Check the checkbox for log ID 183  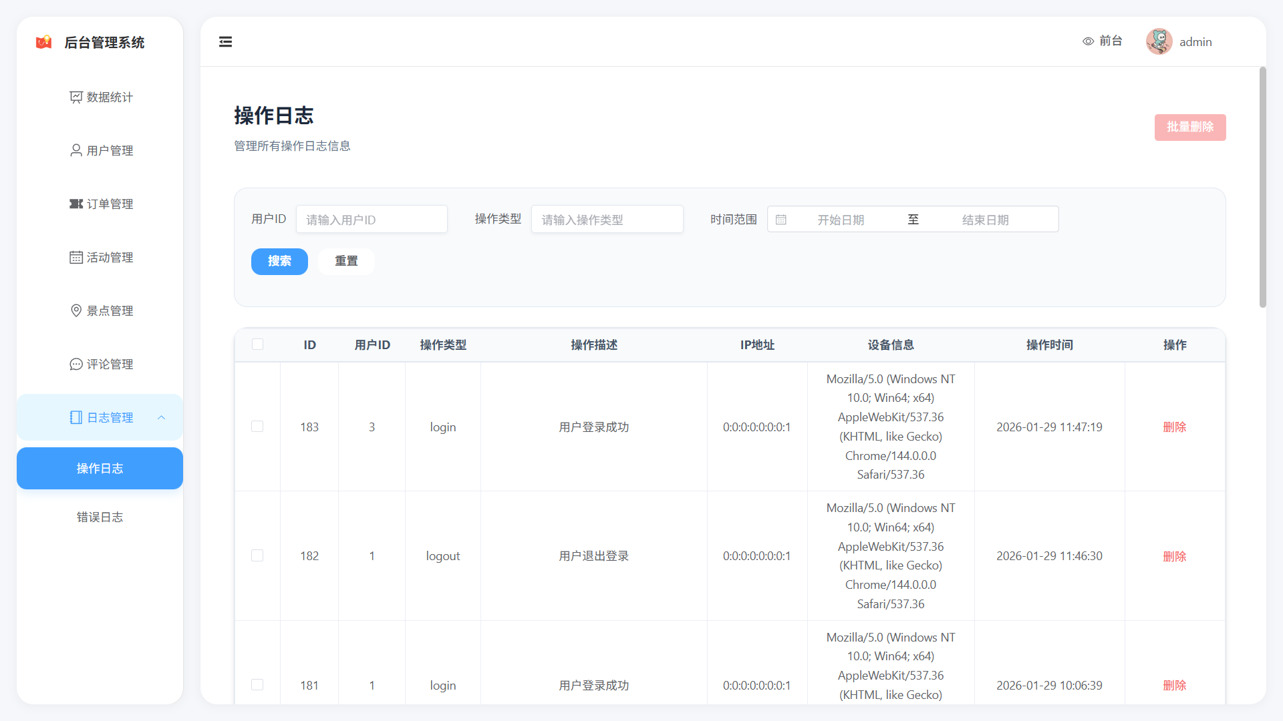(x=257, y=427)
